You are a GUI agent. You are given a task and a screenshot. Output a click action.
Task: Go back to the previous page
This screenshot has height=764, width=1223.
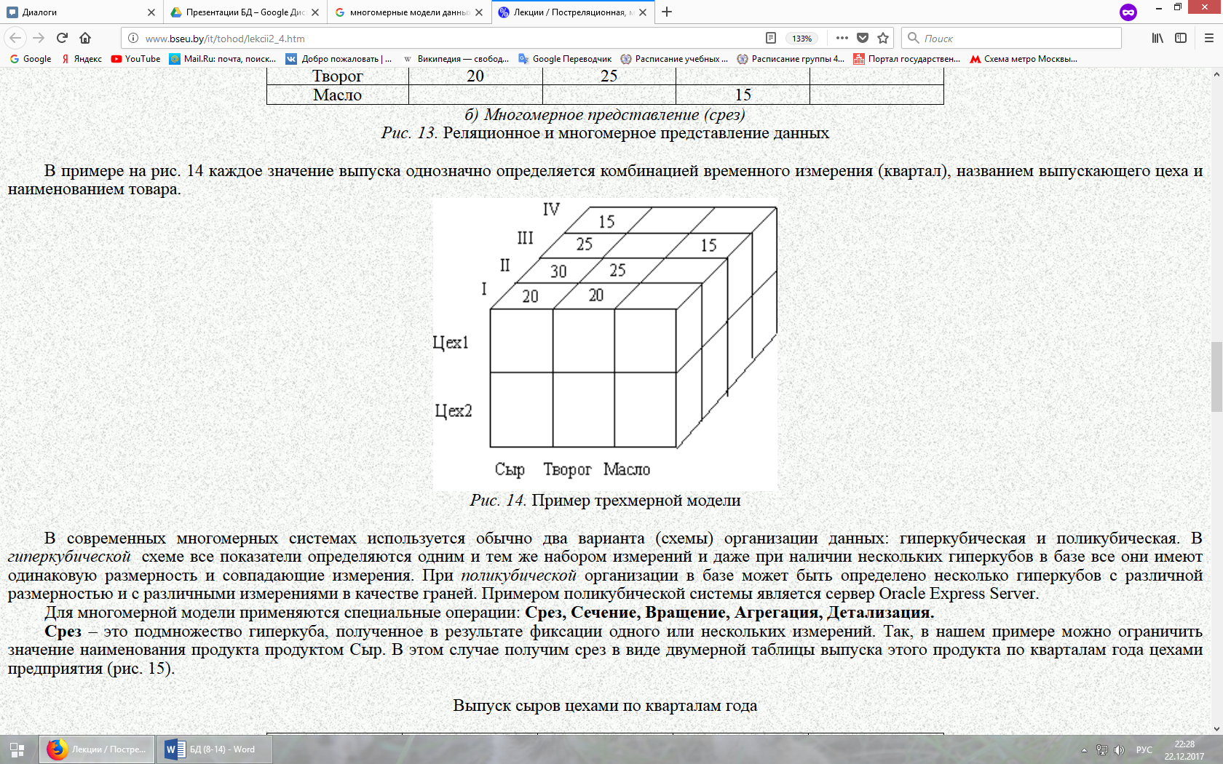[x=16, y=38]
